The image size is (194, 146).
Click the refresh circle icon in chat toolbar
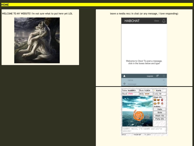tap(164, 76)
